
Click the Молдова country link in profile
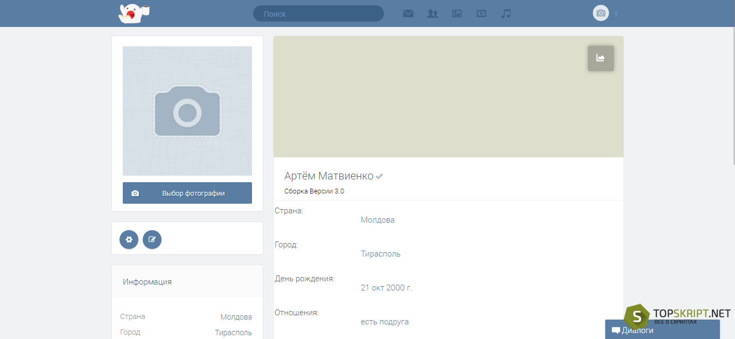(377, 220)
